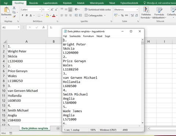176x136 pixels.
Task: Switch to the Adatok ribbon tab
Action: (81, 3)
